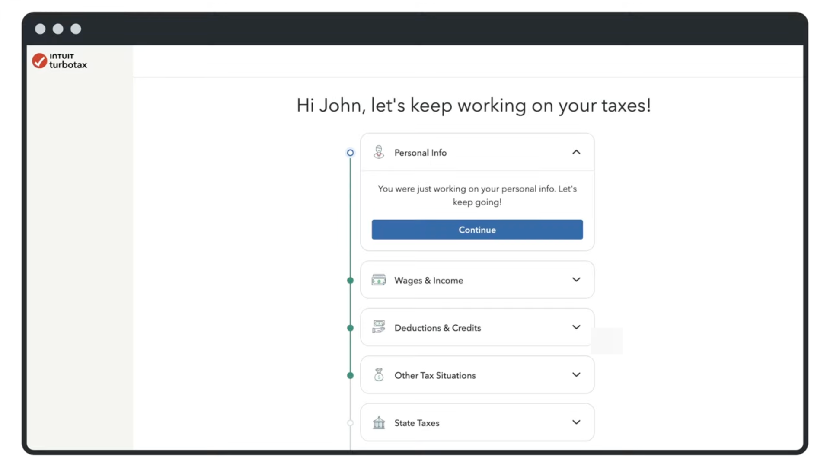Click the Wages & Income green progress dot
This screenshot has width=830, height=467.
pos(350,281)
